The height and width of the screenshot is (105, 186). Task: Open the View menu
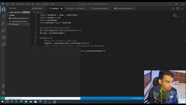[x=28, y=4]
